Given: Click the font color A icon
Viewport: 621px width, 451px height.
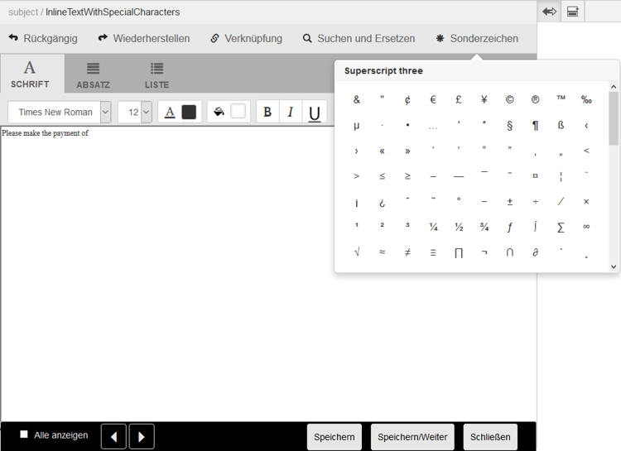Looking at the screenshot, I should (x=170, y=112).
